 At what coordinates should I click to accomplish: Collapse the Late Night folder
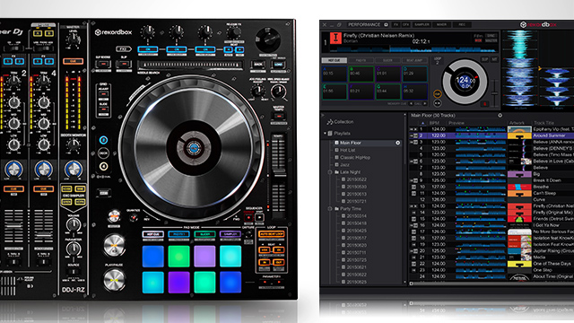tap(330, 172)
